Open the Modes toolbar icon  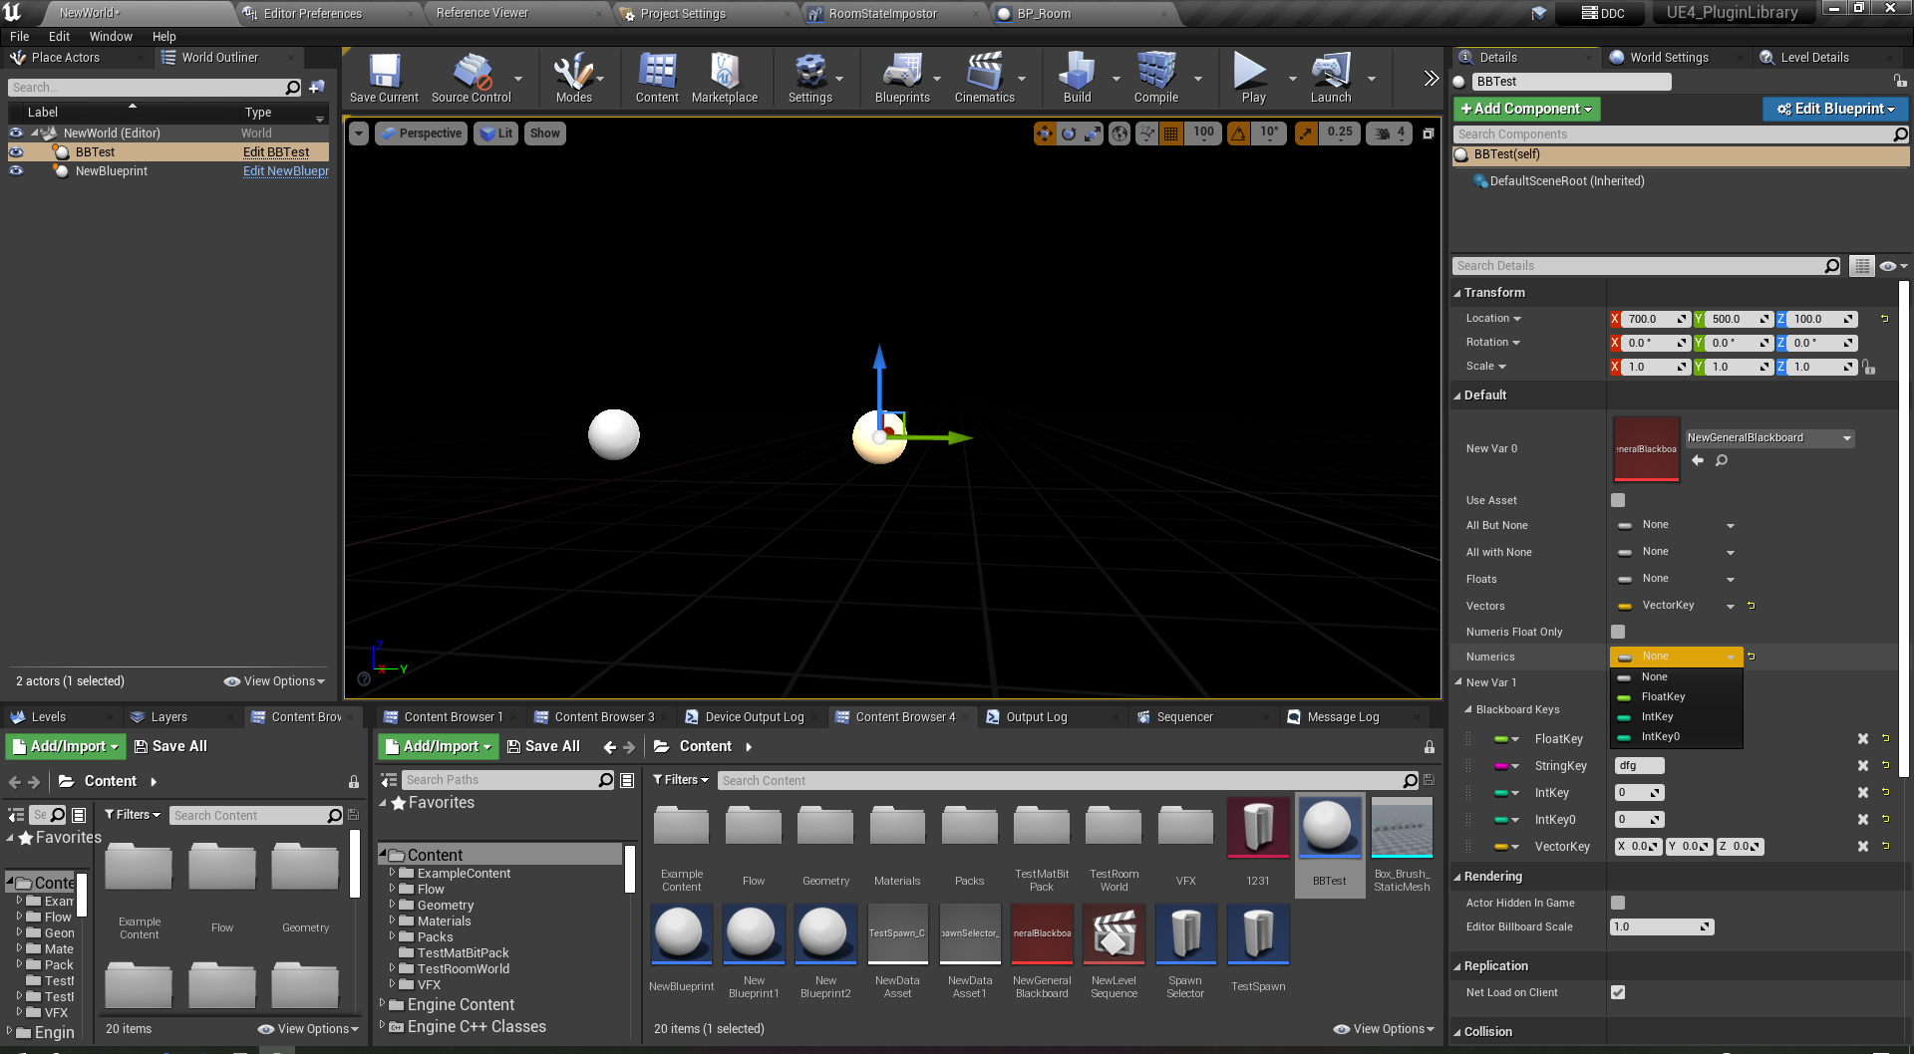(574, 78)
